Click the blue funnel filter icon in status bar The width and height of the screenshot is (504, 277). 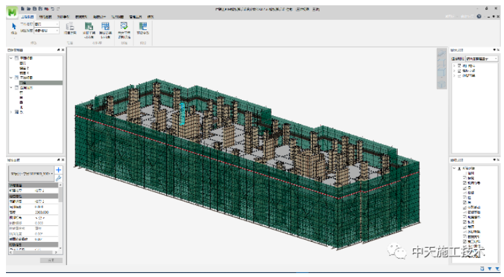click(x=490, y=268)
